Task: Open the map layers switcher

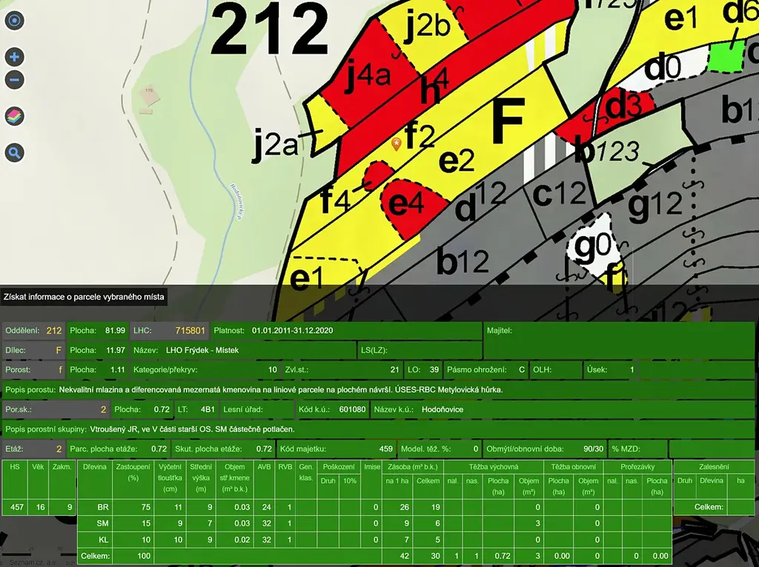Action: point(14,116)
